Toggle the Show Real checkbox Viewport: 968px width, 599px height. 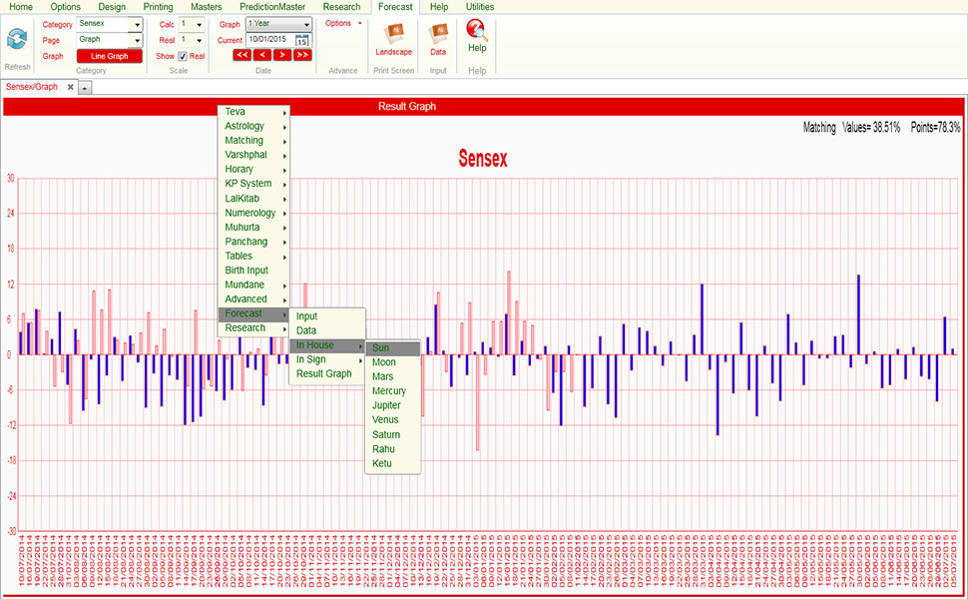click(183, 56)
